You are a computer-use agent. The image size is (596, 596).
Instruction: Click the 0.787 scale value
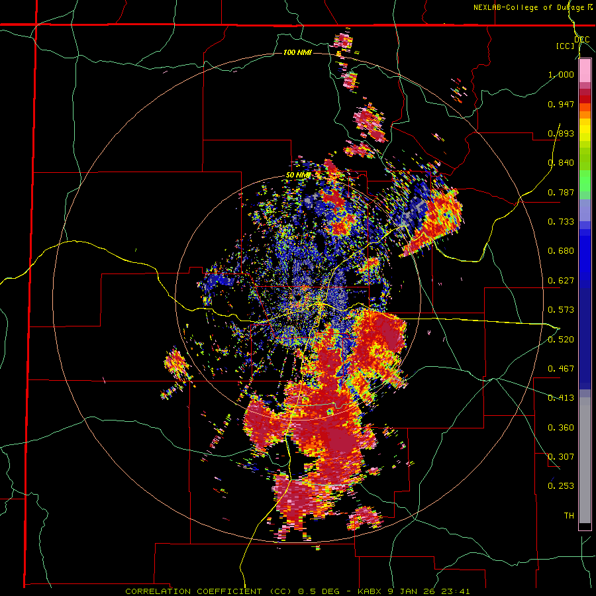pos(561,192)
